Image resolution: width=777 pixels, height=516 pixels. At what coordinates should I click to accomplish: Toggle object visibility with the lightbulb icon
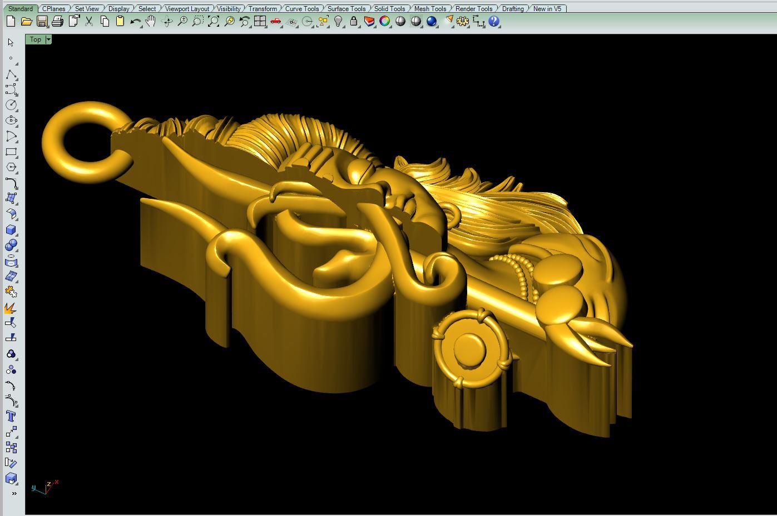pyautogui.click(x=338, y=22)
